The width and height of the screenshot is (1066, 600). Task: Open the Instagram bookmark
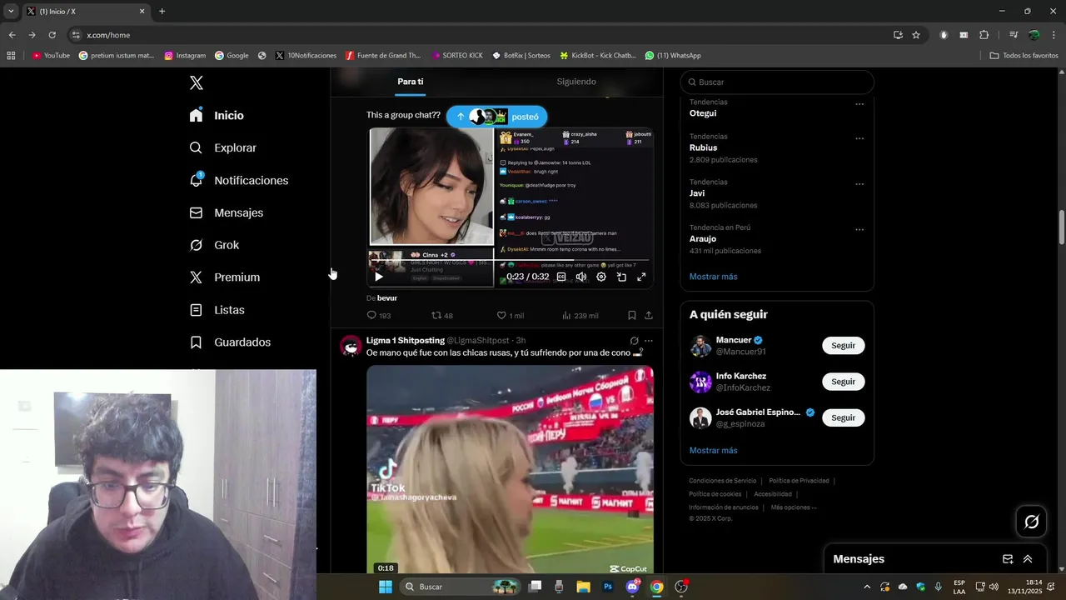tap(185, 56)
